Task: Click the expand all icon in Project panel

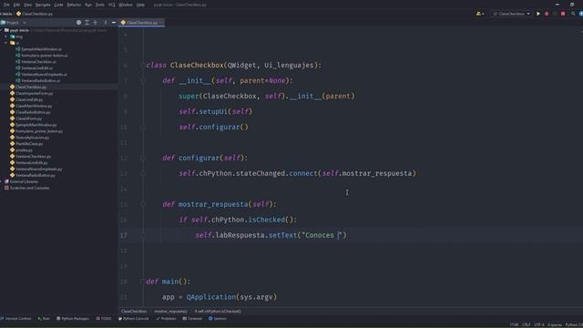Action: coord(87,23)
